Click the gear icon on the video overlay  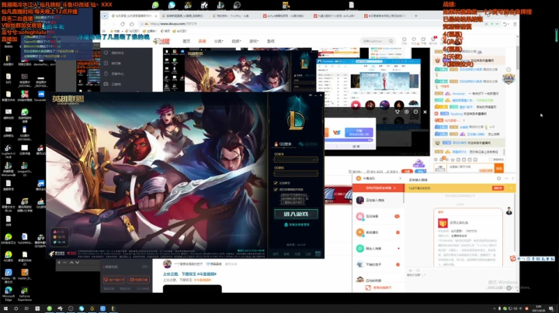[x=406, y=112]
